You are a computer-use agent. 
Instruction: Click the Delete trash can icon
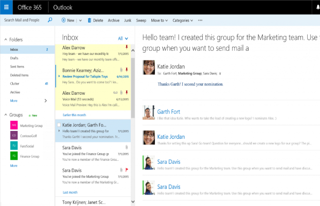click(89, 21)
